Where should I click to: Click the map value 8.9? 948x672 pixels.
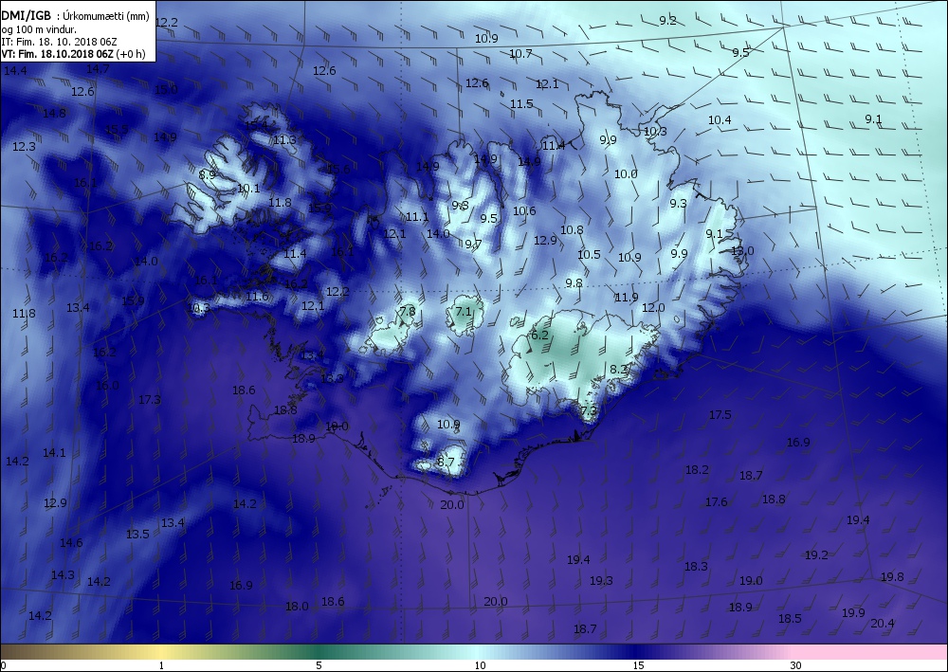point(208,174)
